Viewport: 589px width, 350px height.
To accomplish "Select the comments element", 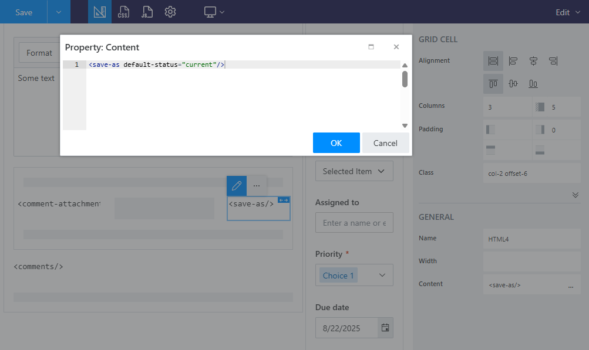I will (x=38, y=266).
